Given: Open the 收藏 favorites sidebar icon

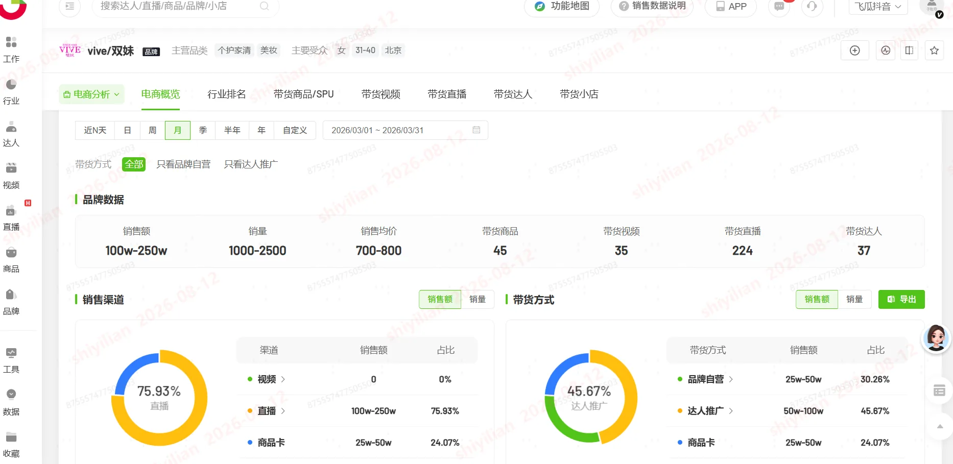Looking at the screenshot, I should [x=11, y=445].
